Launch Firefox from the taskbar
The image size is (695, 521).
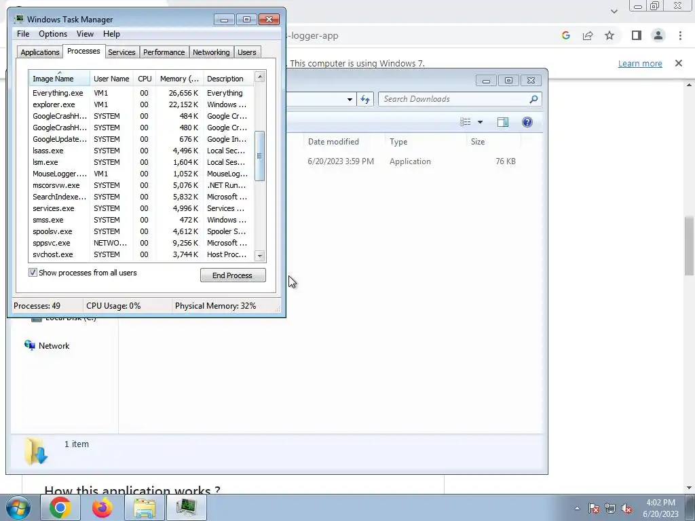pos(102,507)
